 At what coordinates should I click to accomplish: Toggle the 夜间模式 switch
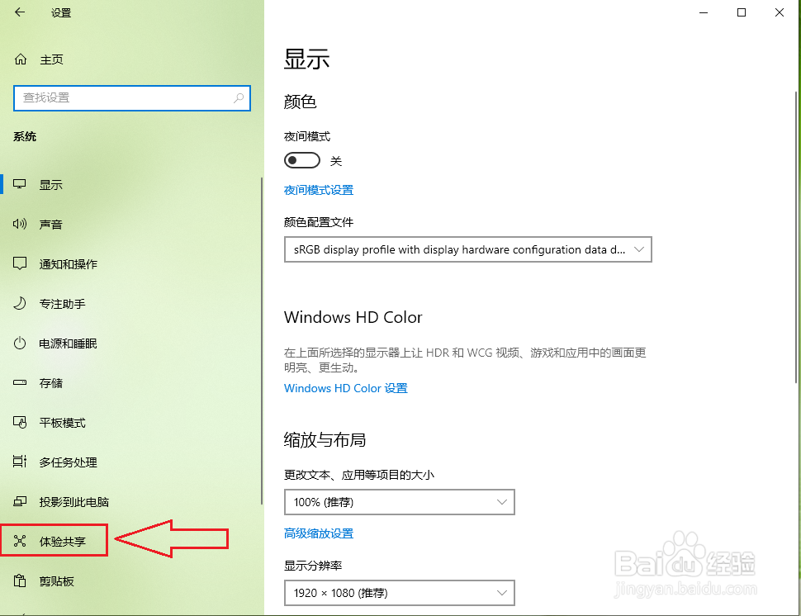302,160
